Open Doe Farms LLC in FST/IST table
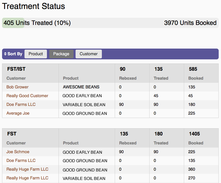The height and width of the screenshot is (183, 221). (21, 104)
